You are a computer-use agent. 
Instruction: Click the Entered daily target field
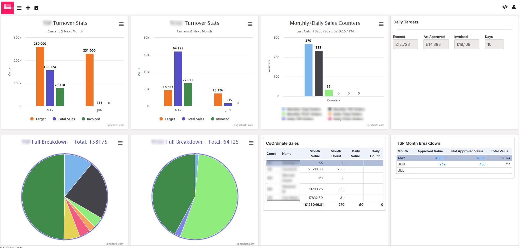coord(405,44)
